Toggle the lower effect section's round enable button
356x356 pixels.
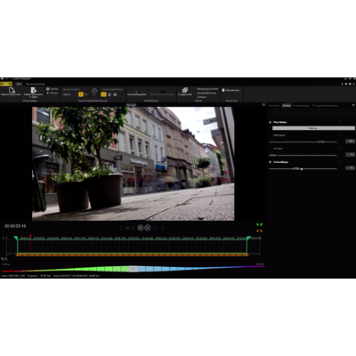(271, 162)
